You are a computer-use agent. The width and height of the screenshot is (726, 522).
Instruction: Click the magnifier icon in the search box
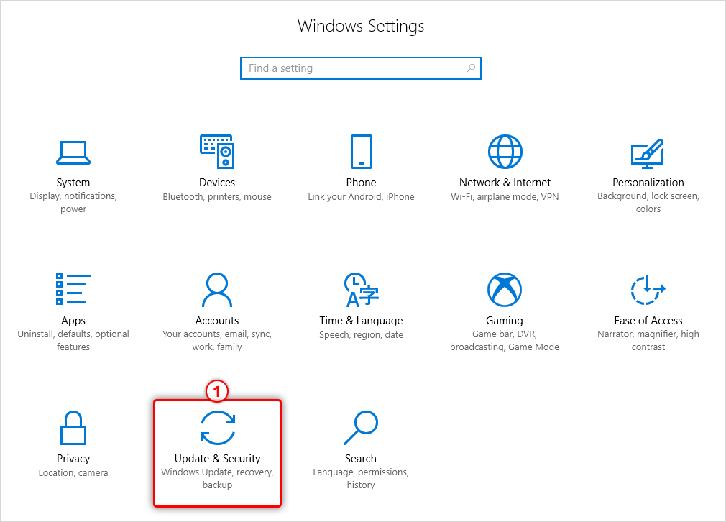point(471,68)
